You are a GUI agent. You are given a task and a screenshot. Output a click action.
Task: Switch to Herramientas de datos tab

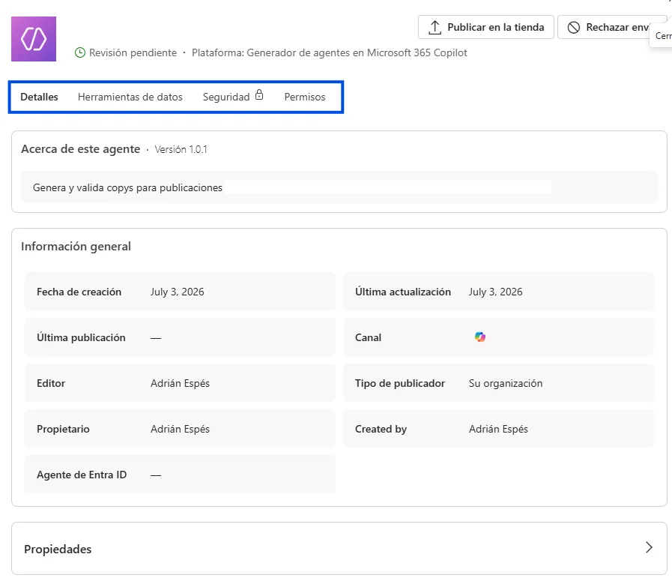coord(130,97)
